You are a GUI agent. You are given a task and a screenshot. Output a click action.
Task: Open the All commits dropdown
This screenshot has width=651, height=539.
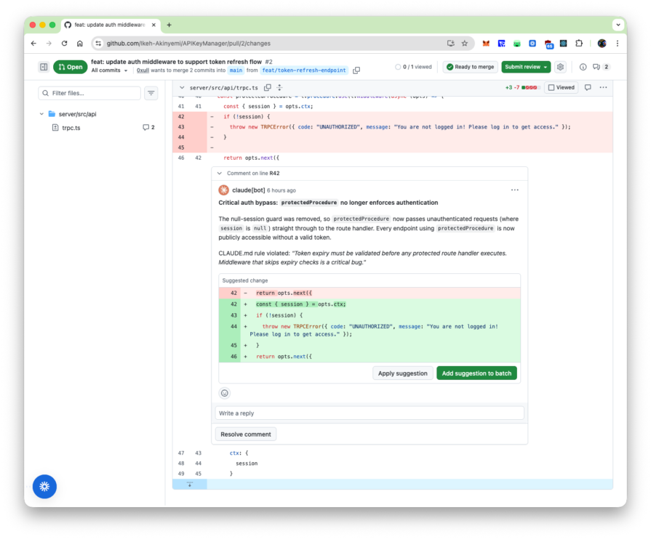point(110,70)
